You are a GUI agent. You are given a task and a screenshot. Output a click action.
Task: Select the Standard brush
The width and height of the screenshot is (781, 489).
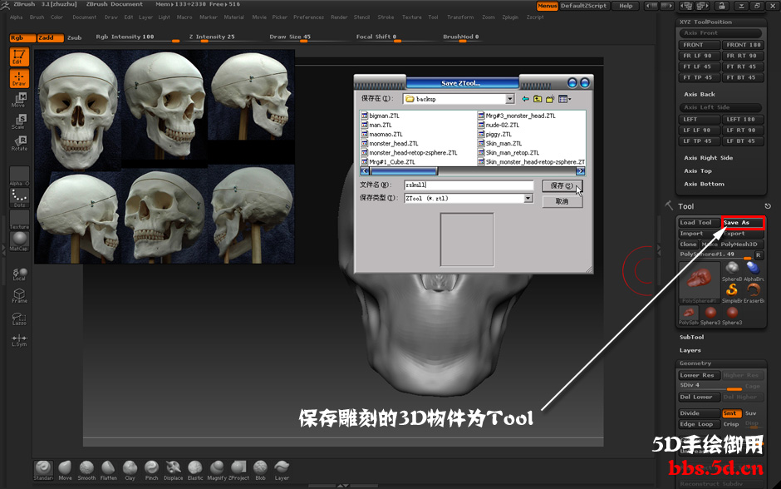coord(43,470)
